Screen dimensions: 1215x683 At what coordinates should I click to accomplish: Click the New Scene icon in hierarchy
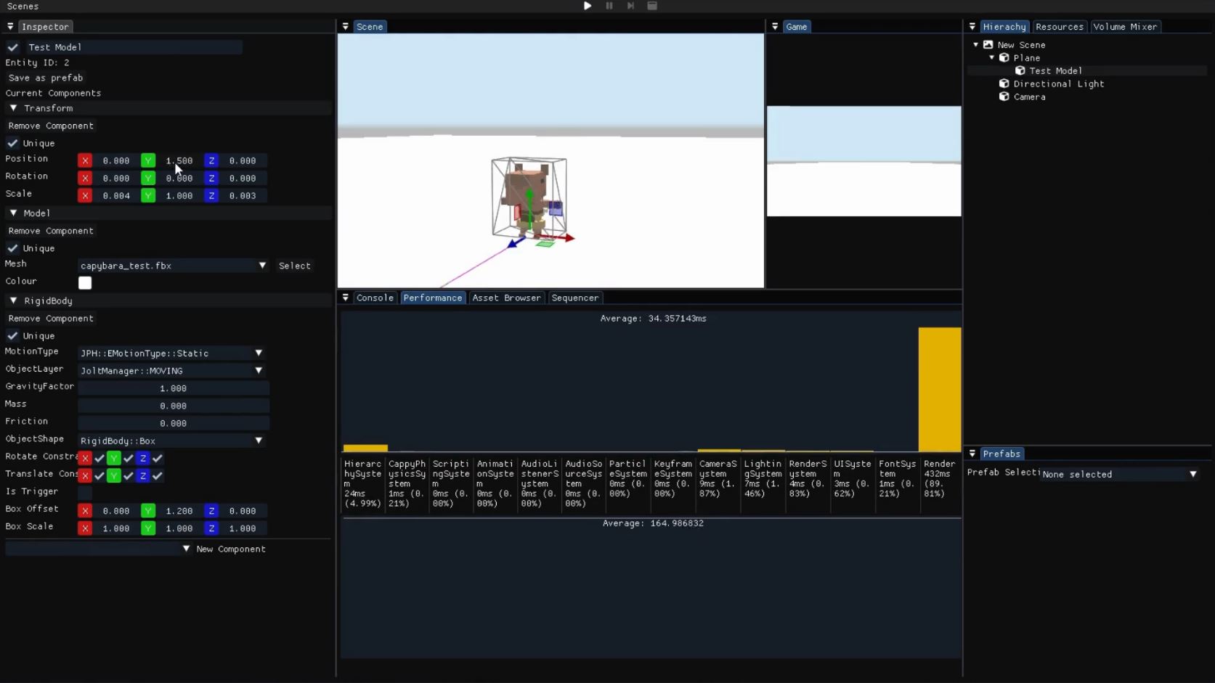tap(988, 45)
